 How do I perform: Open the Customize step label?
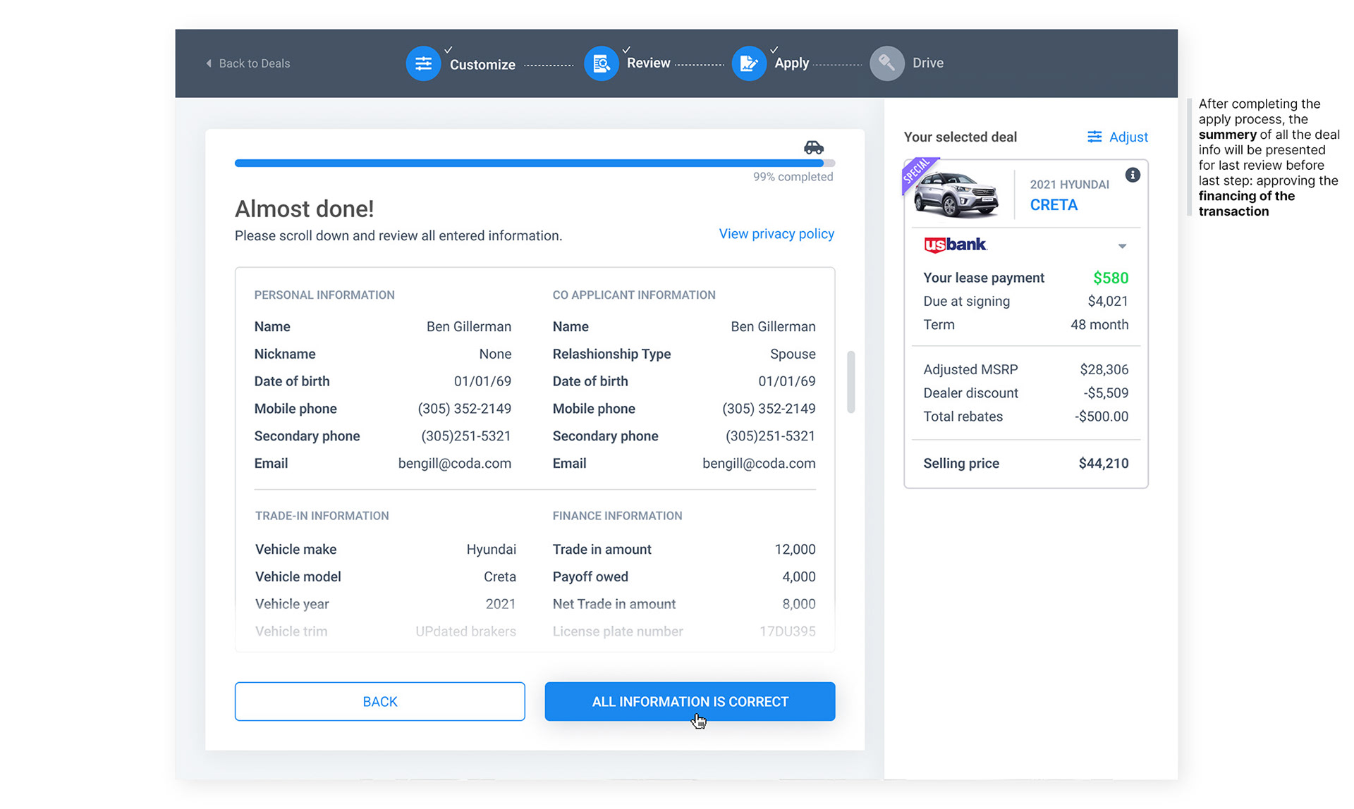coord(482,64)
